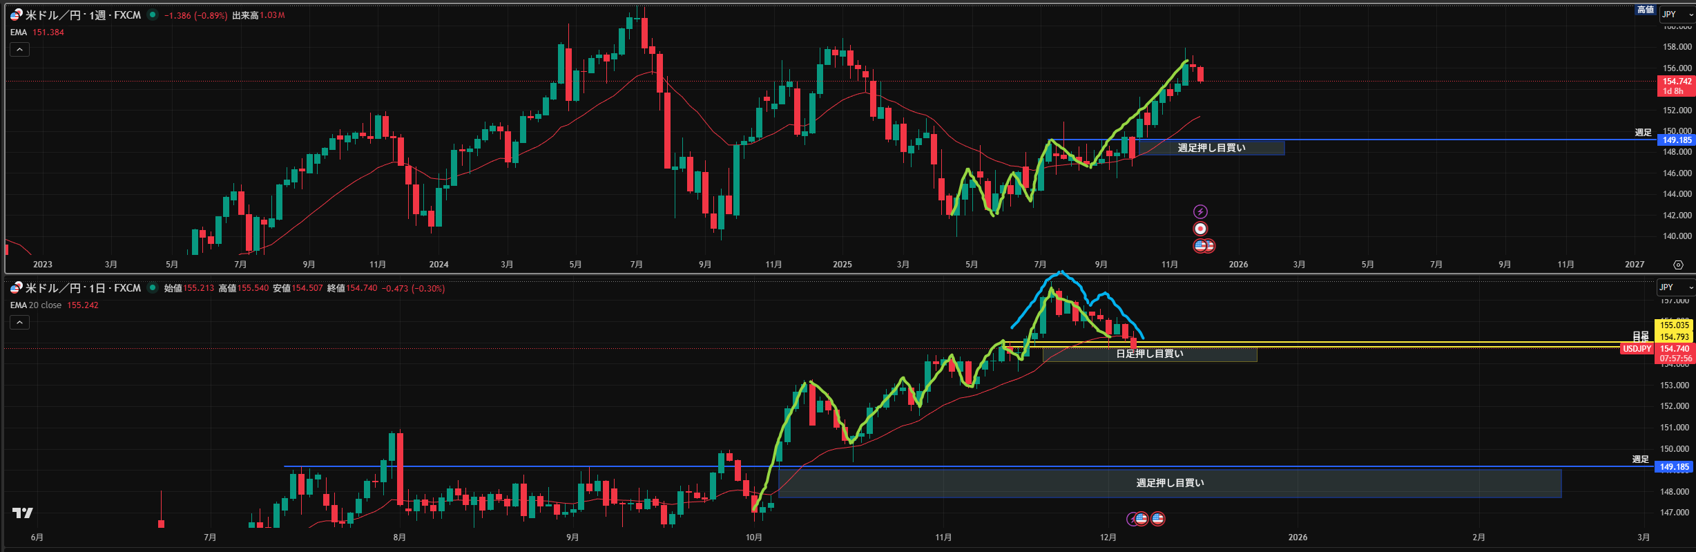Open the JPY currency dropdown on daily chart
This screenshot has height=552, width=1696.
coord(1675,287)
